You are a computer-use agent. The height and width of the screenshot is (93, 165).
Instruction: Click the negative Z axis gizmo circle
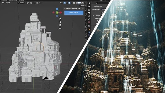(x=57, y=16)
